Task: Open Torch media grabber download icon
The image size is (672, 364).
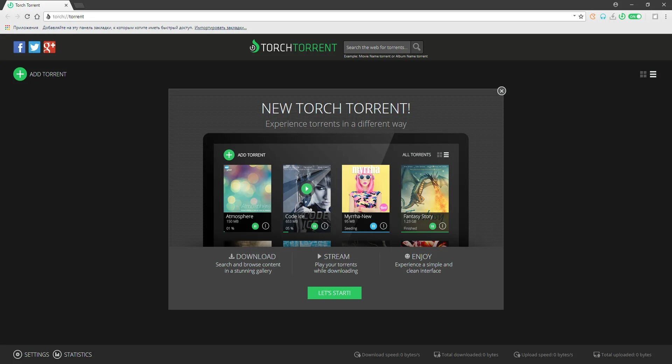Action: point(612,16)
